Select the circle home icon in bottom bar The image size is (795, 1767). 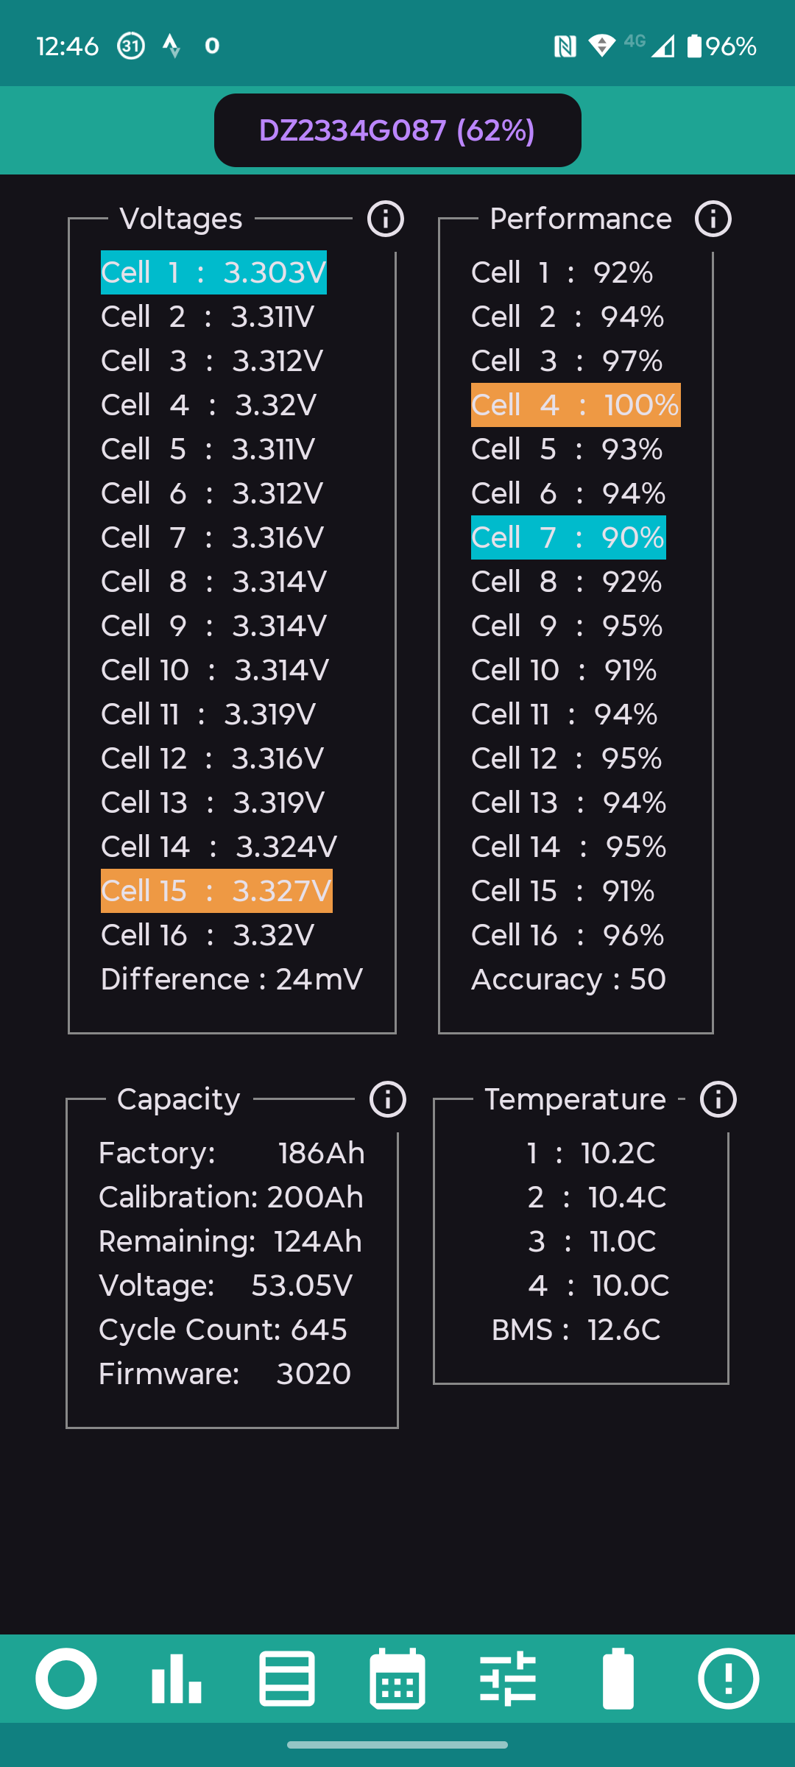point(66,1679)
